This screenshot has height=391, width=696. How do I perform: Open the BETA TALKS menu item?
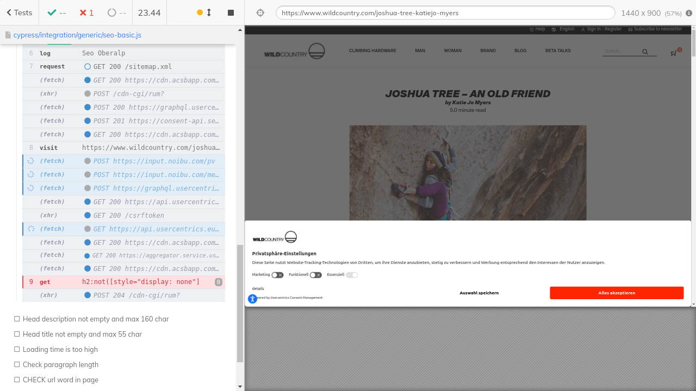coord(558,51)
